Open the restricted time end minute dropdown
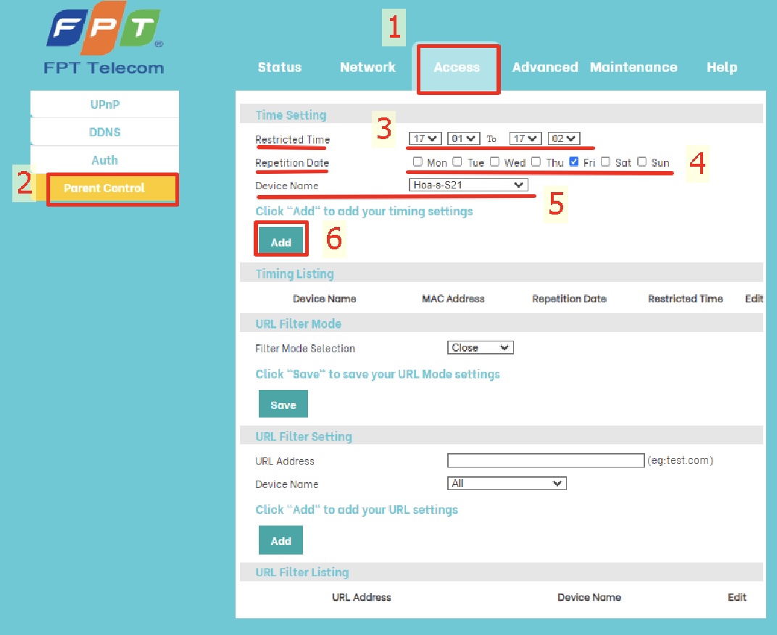 pyautogui.click(x=564, y=138)
